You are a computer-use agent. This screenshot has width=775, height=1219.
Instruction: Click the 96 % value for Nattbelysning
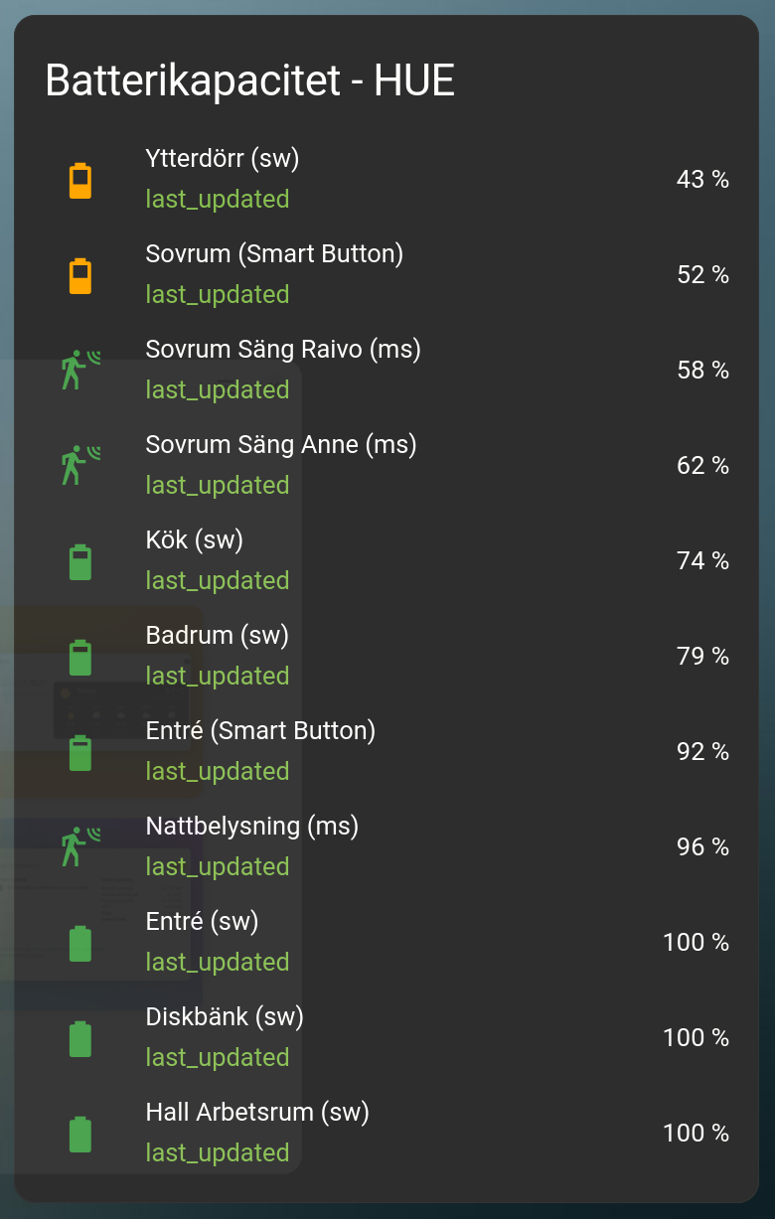pyautogui.click(x=702, y=847)
